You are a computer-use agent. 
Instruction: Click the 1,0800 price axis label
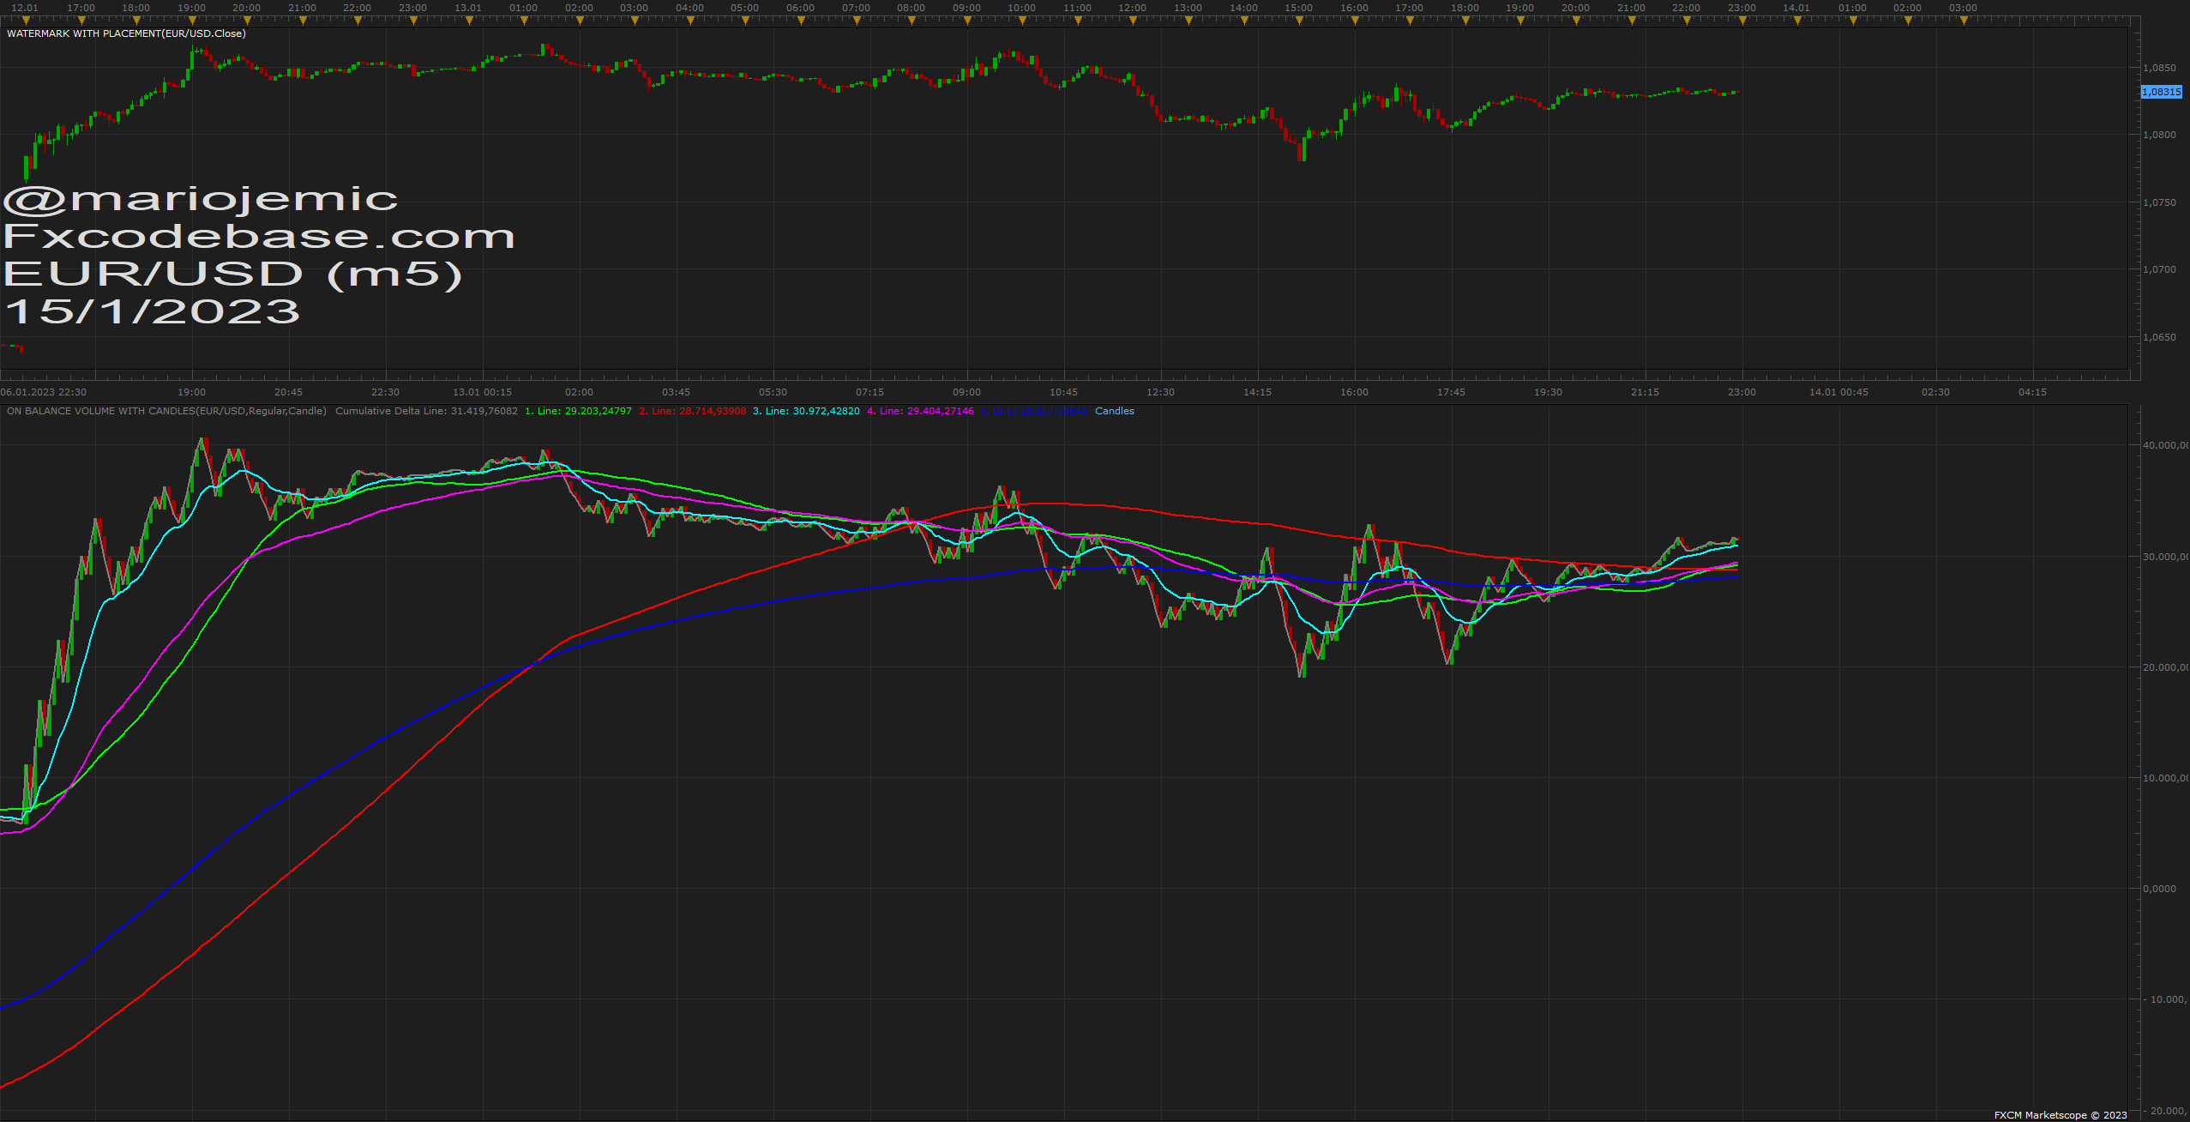coord(2159,135)
